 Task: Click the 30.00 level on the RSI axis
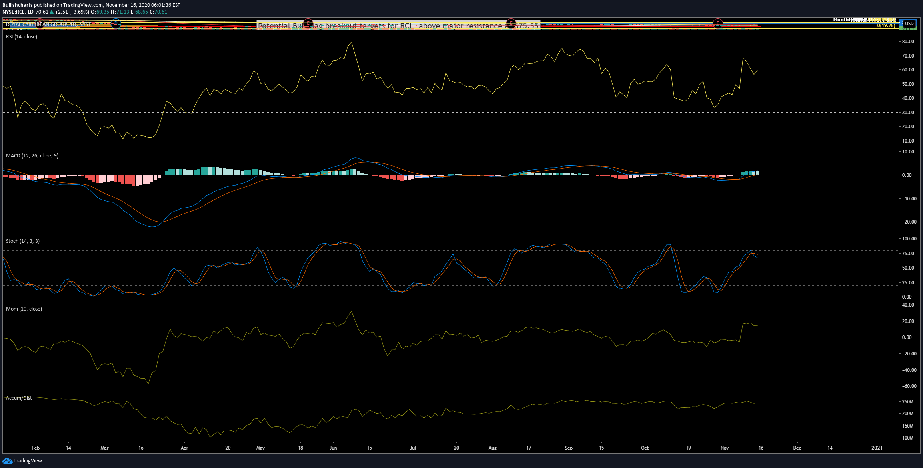[908, 113]
